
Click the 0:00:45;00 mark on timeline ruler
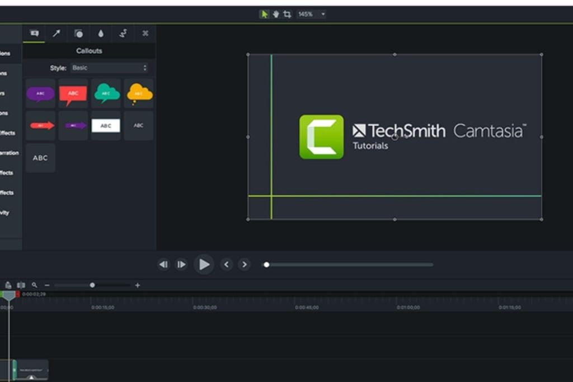point(307,308)
